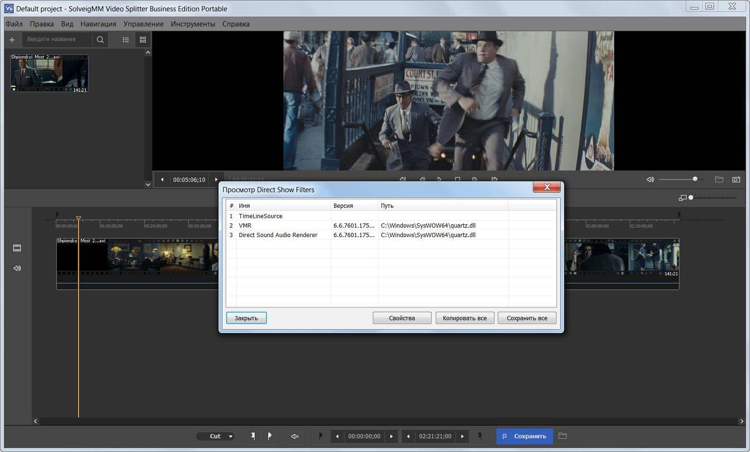Image resolution: width=750 pixels, height=452 pixels.
Task: Click the media name search field
Action: coord(58,39)
